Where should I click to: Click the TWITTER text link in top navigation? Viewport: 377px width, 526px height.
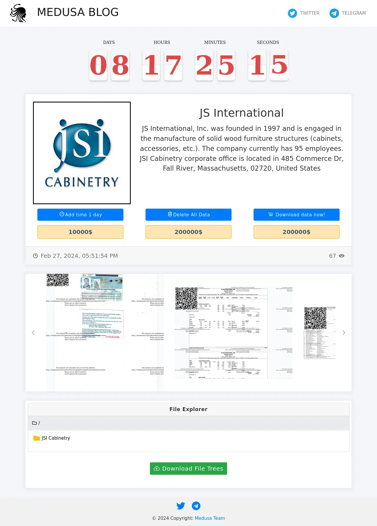point(310,13)
